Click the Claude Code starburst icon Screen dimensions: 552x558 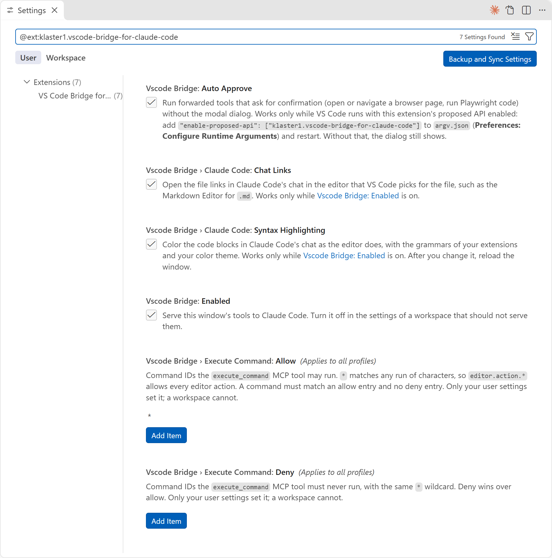[x=494, y=10]
